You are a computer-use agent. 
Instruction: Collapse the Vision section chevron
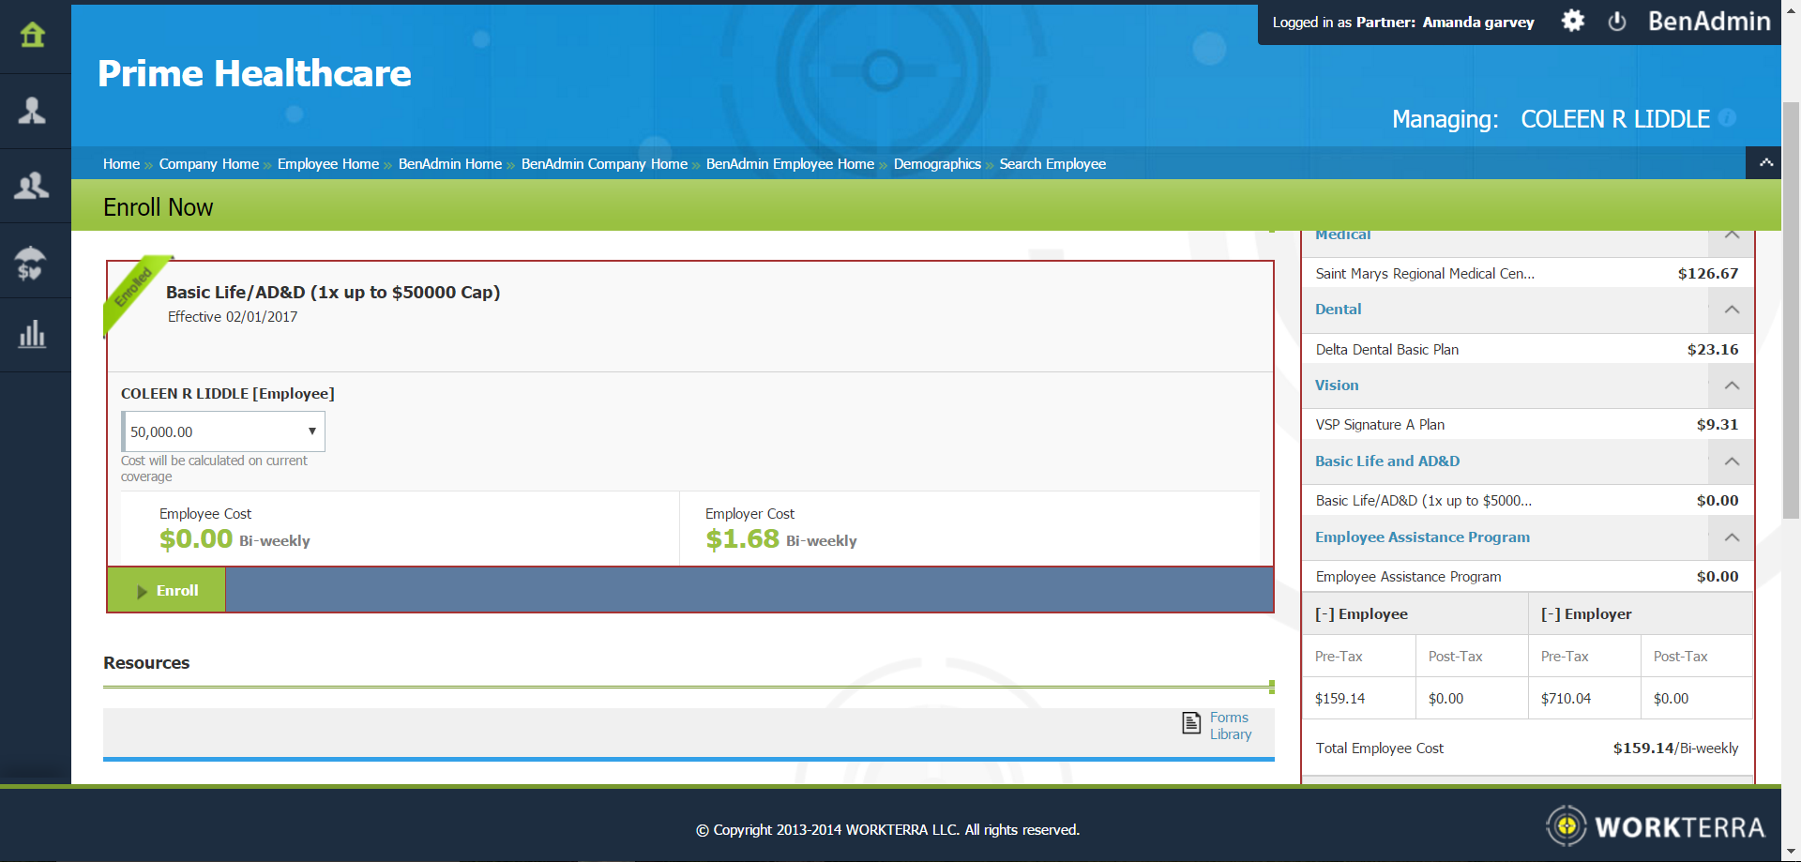point(1732,386)
